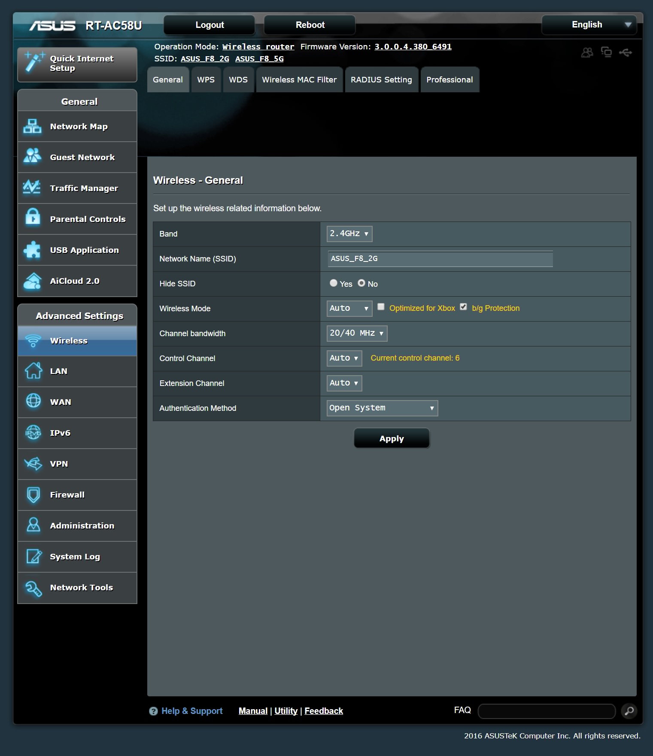
Task: Open the Wireless MAC Filter tab
Action: click(299, 79)
